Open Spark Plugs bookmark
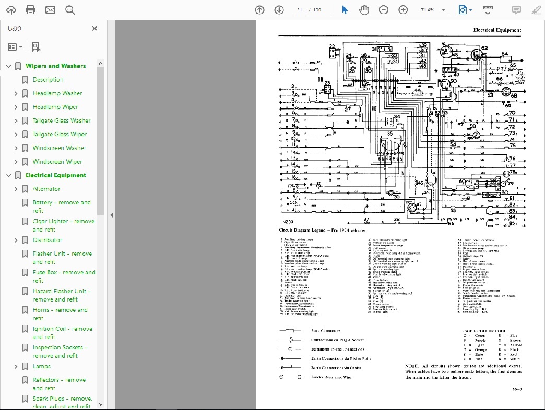This screenshot has width=545, height=410. coord(63,402)
